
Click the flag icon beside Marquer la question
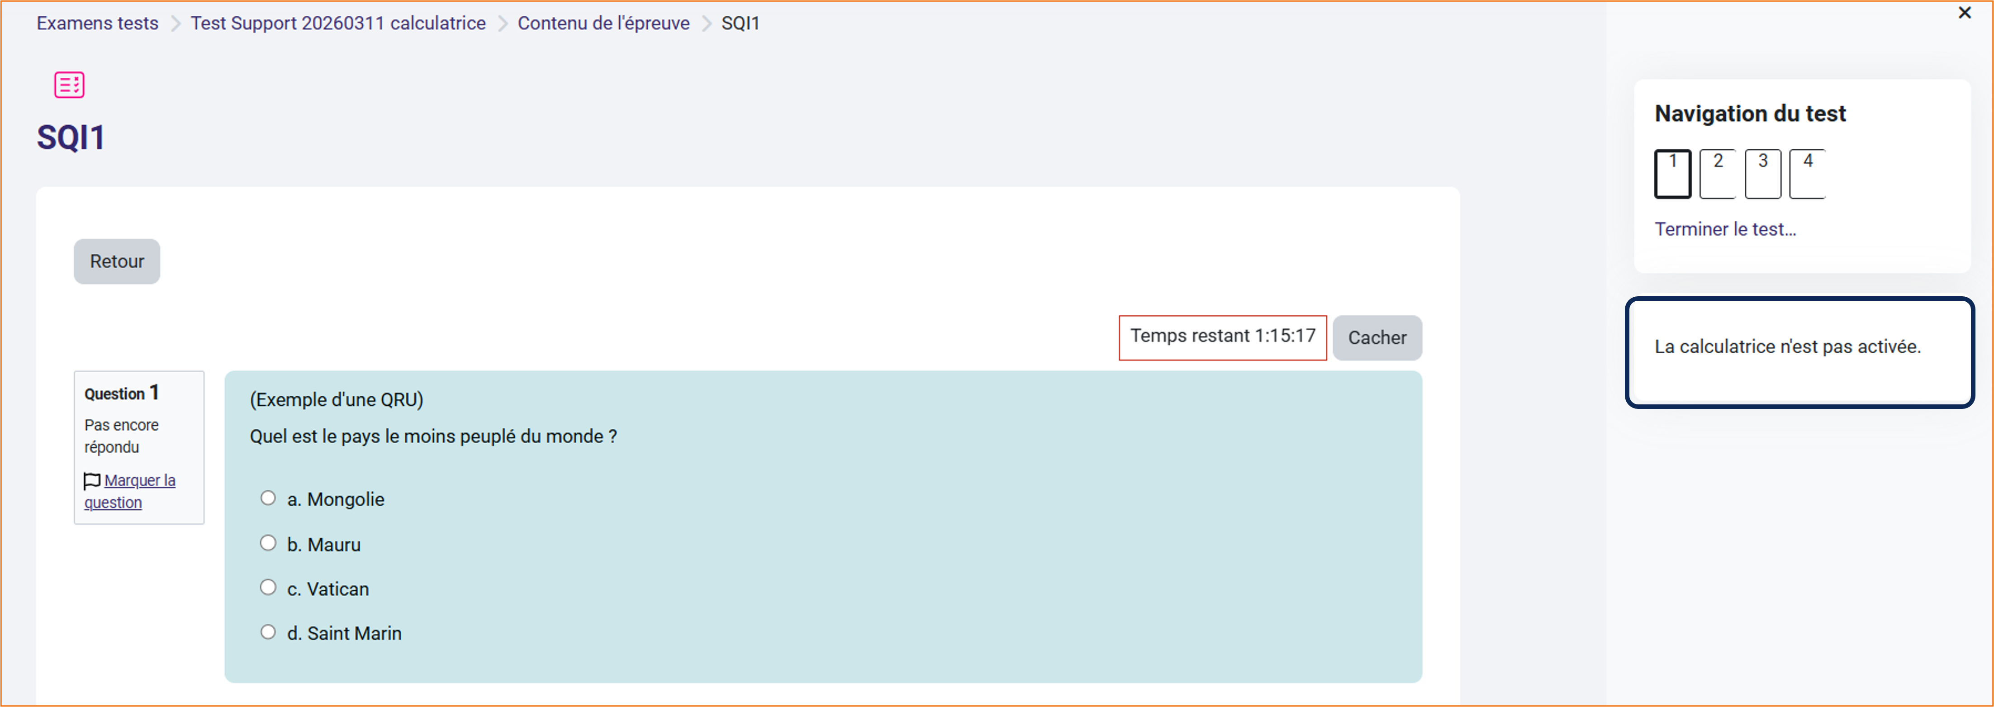[x=91, y=481]
